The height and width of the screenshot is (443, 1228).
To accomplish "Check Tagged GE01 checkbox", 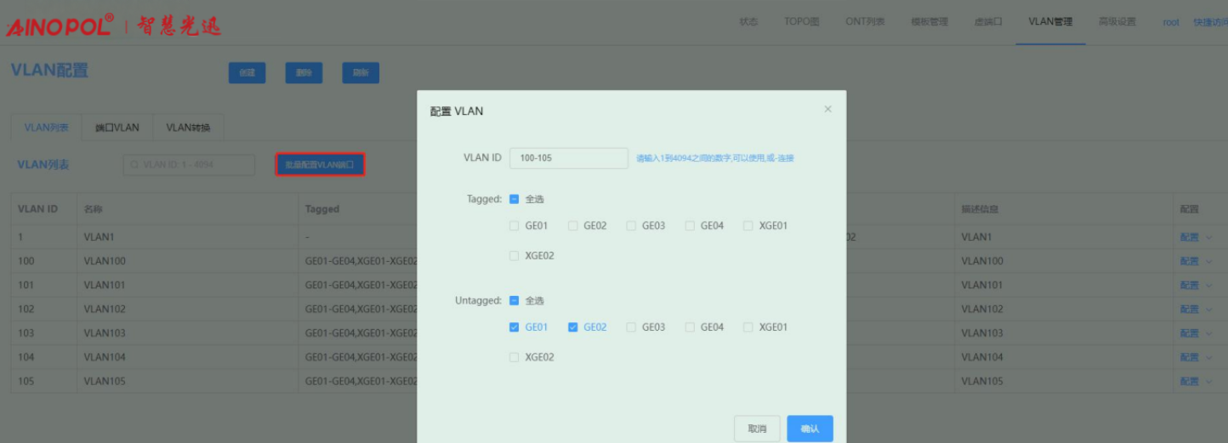I will 514,226.
